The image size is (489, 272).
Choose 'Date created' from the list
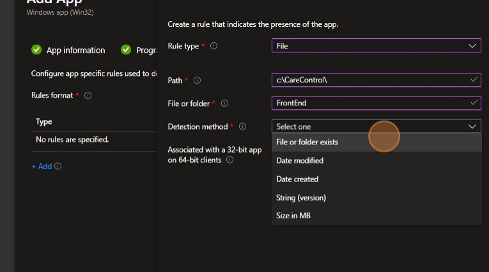(x=297, y=179)
